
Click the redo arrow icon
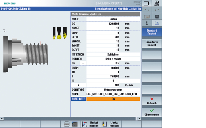[x=157, y=10]
